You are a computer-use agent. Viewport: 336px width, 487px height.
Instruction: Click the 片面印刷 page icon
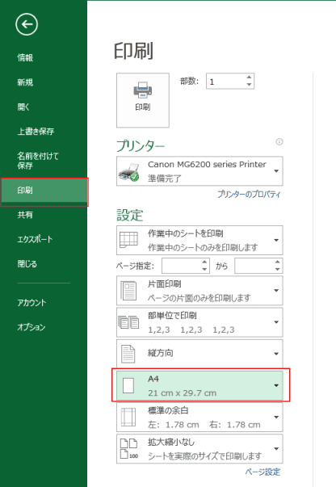[128, 291]
